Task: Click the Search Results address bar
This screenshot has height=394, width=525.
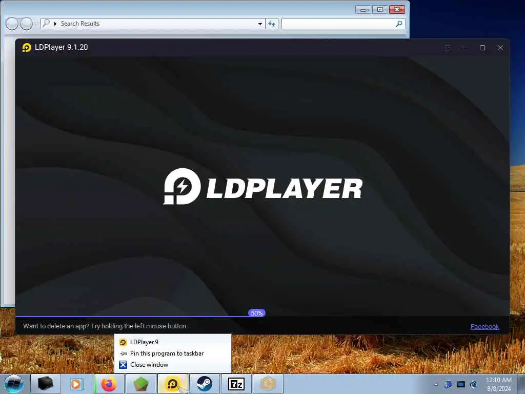Action: point(153,24)
